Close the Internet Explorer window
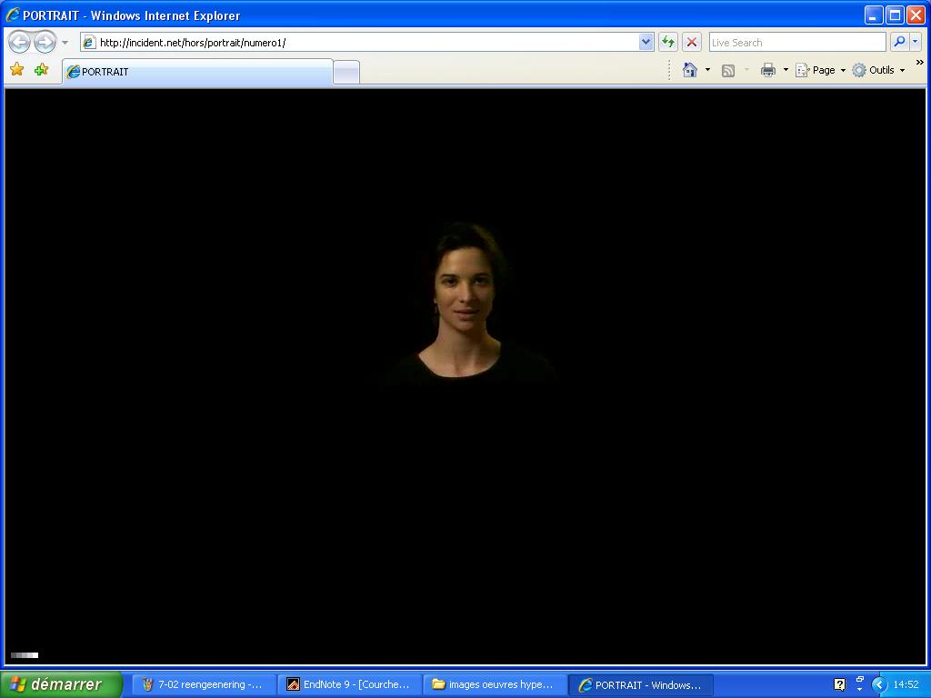The image size is (931, 698). coord(916,15)
